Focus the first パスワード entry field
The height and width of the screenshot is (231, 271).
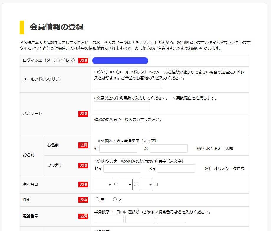click(122, 106)
